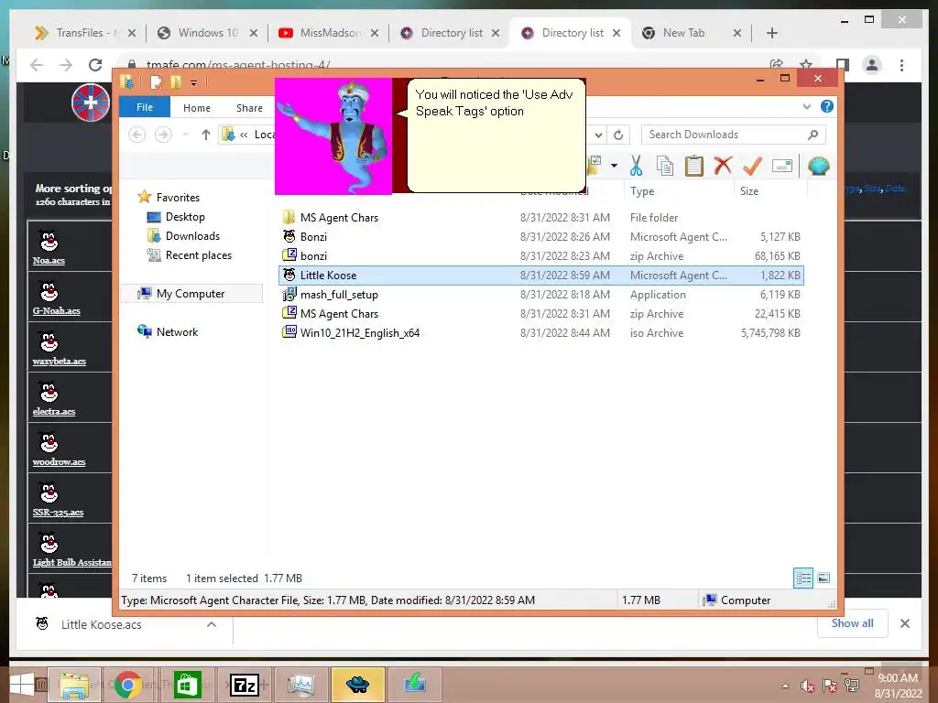938x703 pixels.
Task: Open woodrow.acs link on webpage
Action: pos(59,461)
